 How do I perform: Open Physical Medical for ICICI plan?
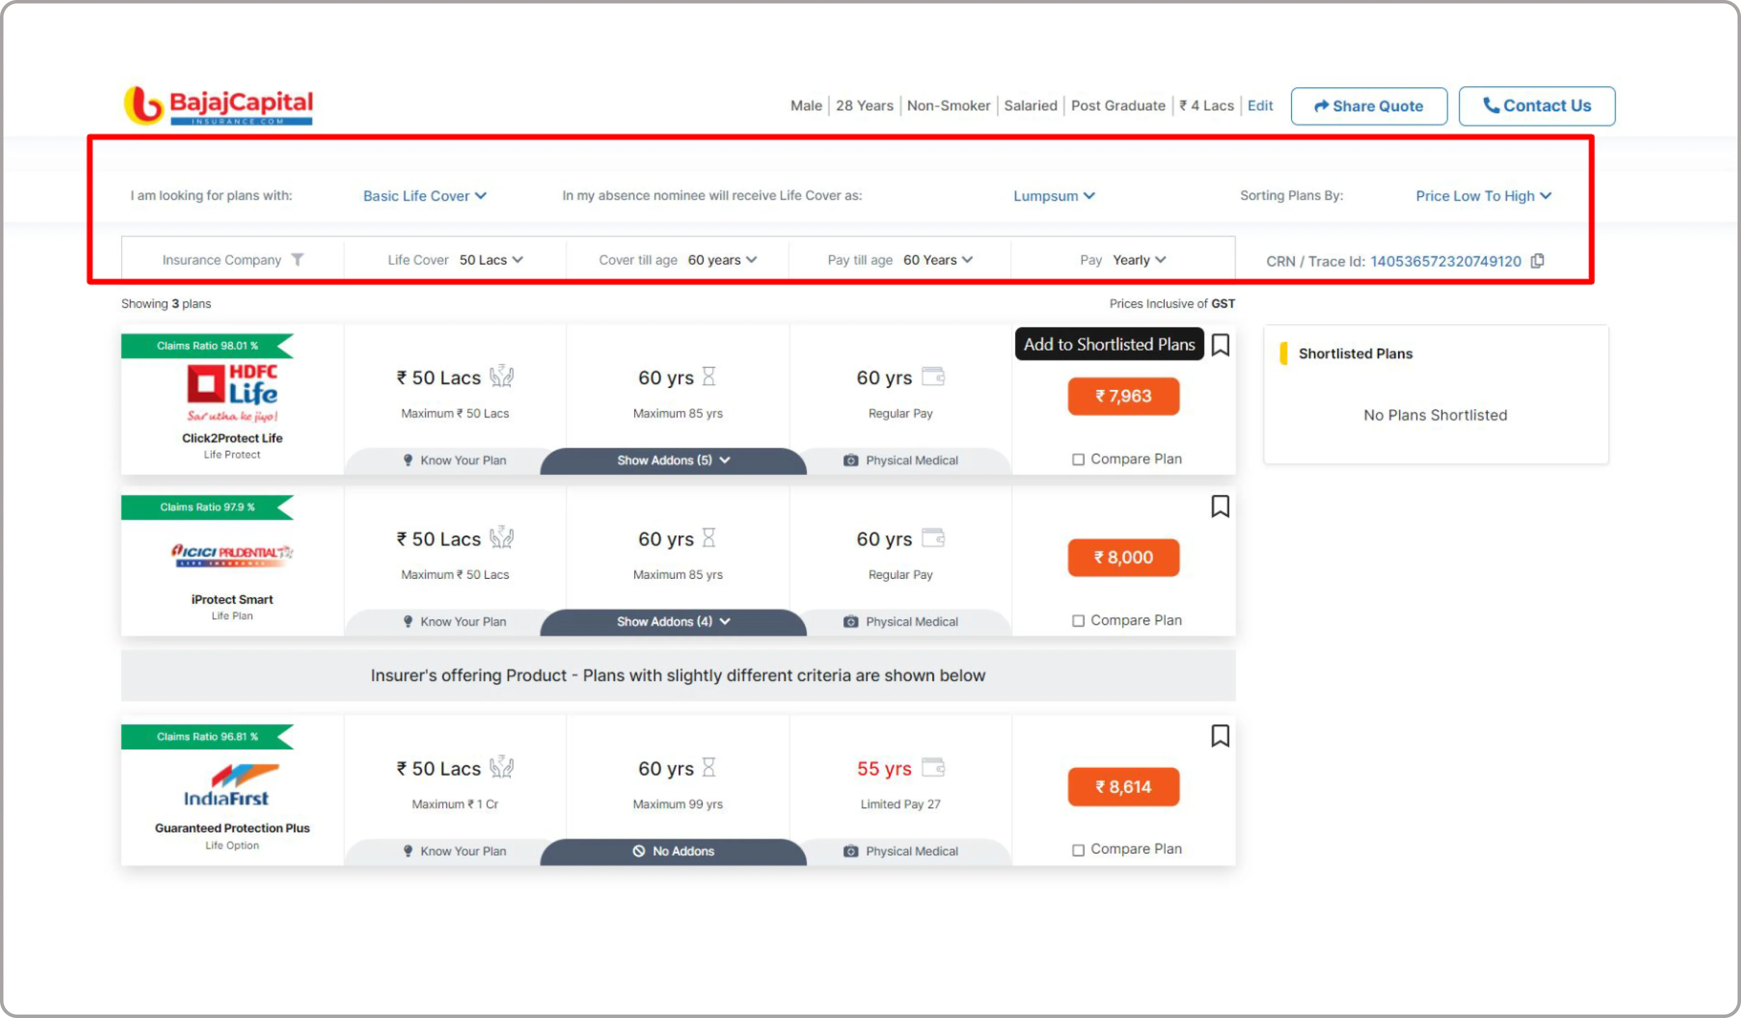tap(901, 622)
